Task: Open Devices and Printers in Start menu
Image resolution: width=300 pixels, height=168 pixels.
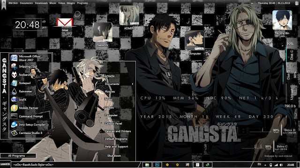Action: 118,131
